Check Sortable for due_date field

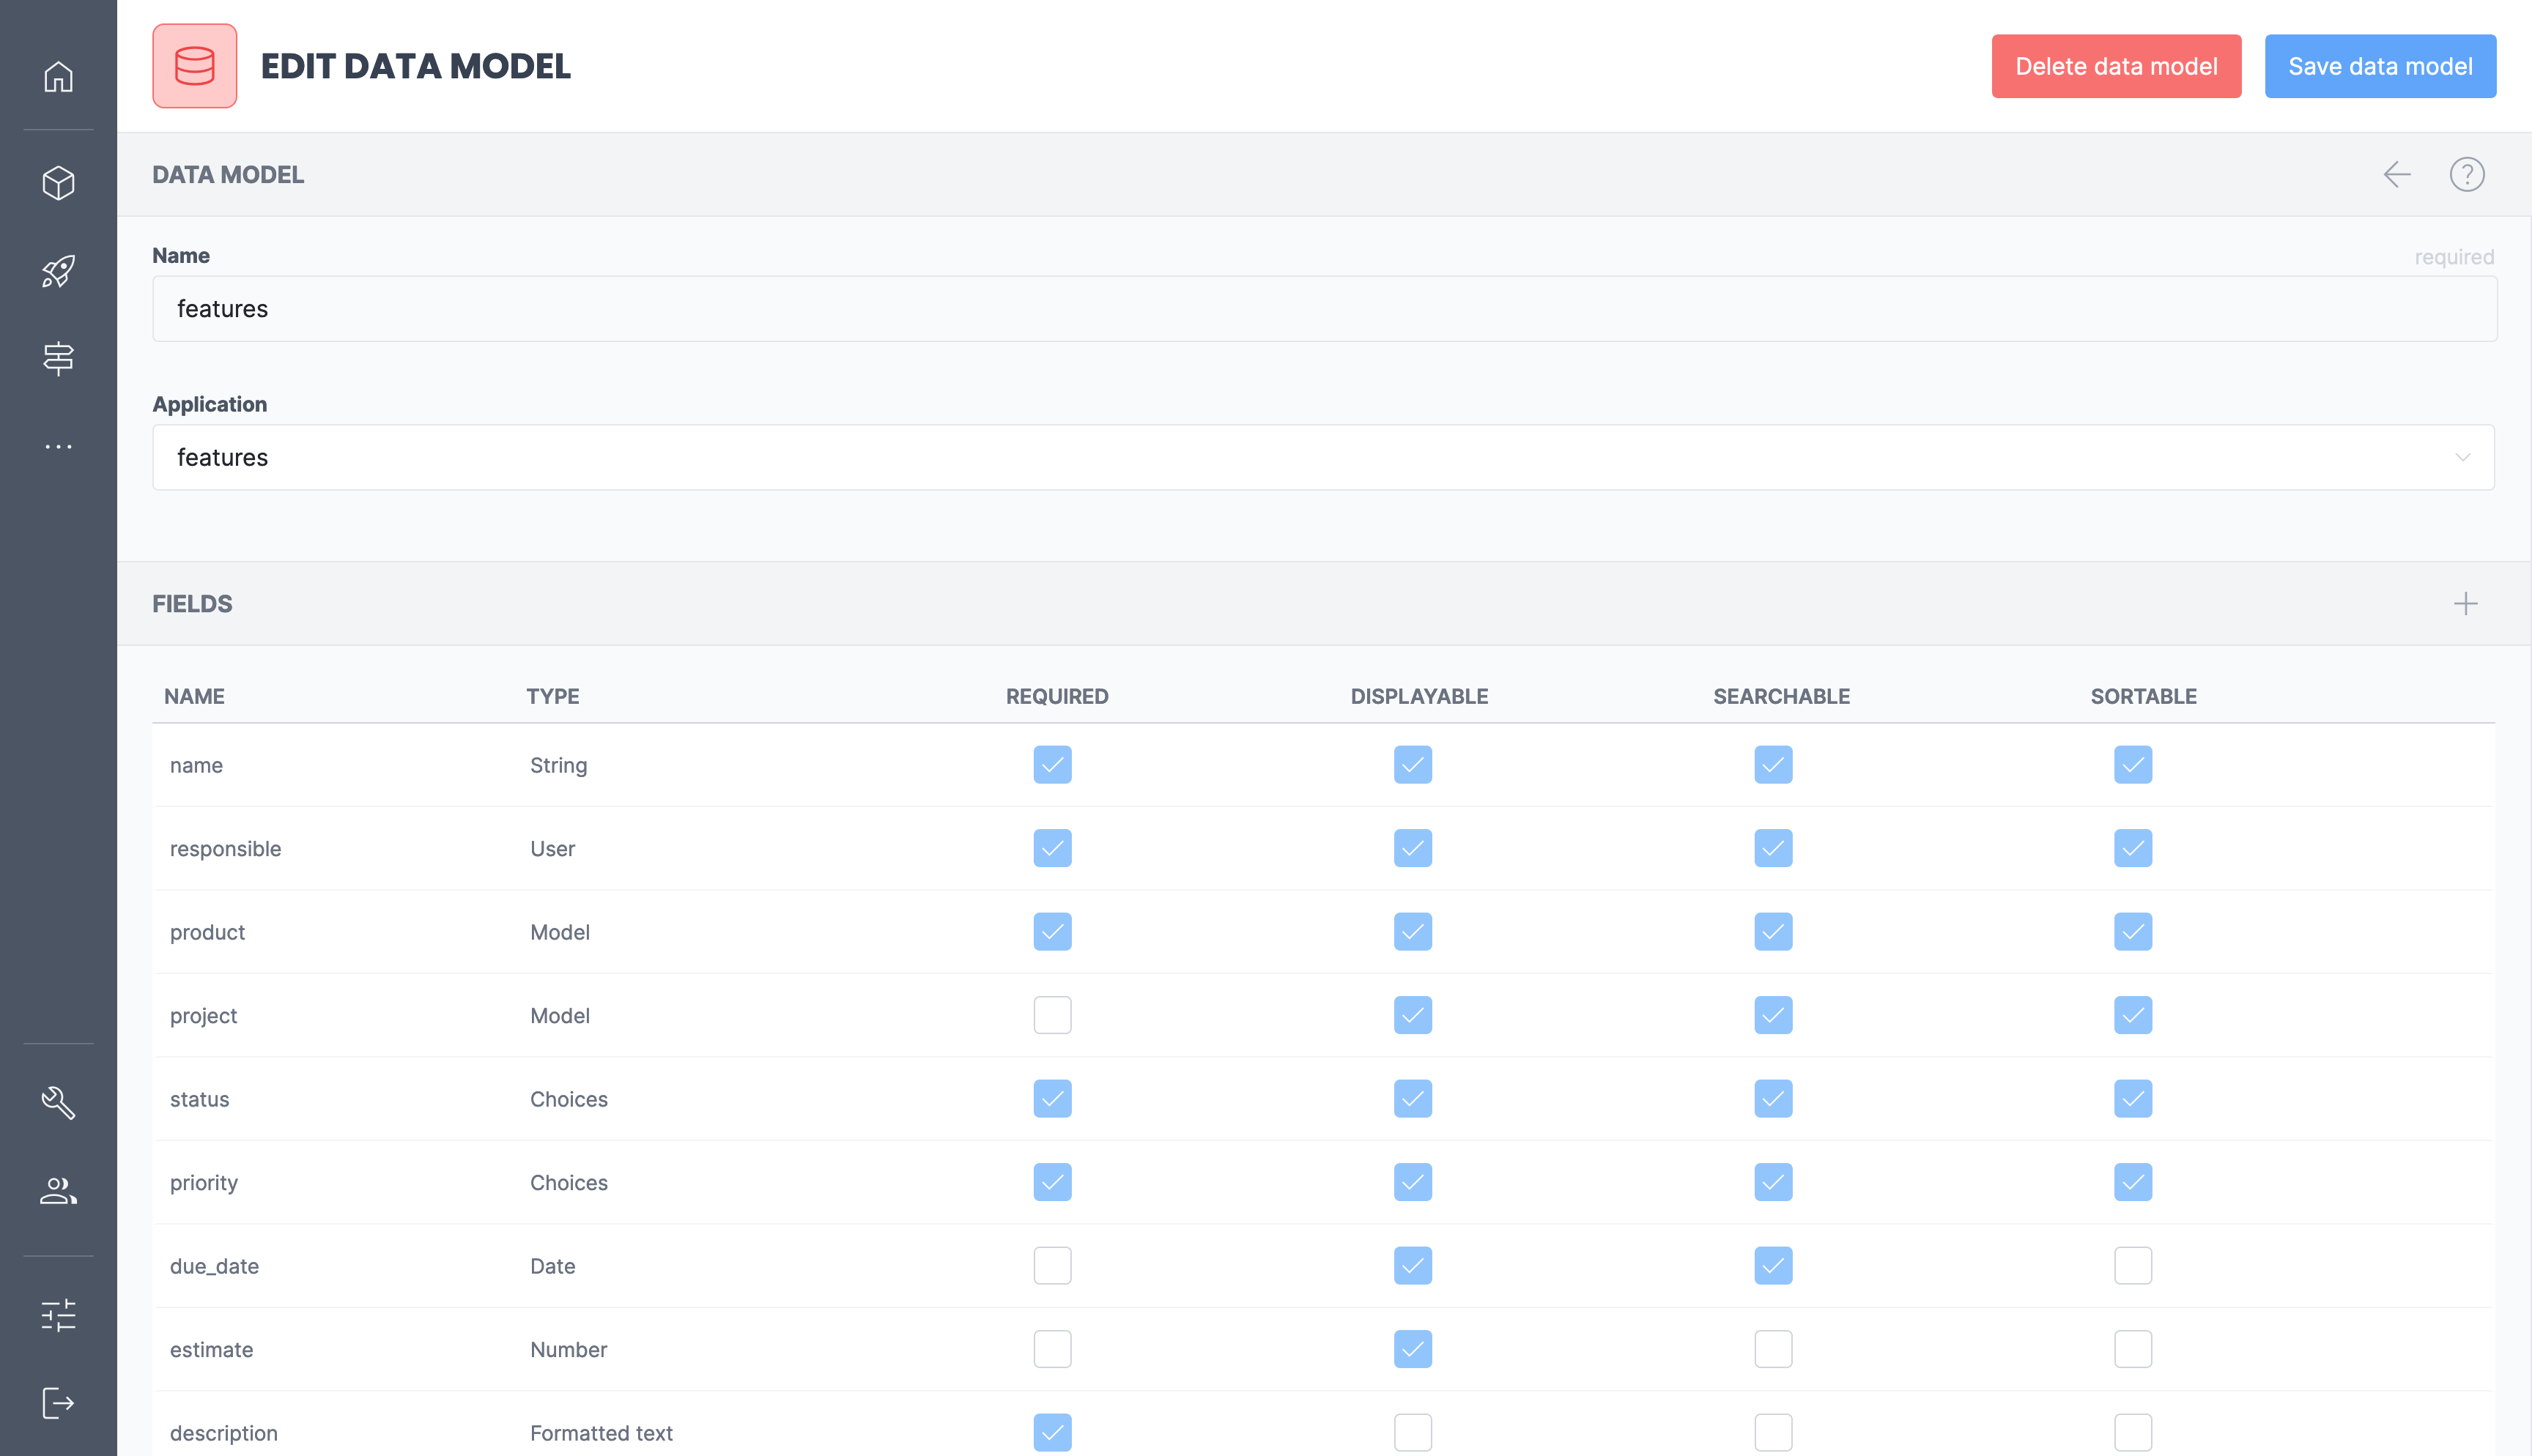2132,1266
